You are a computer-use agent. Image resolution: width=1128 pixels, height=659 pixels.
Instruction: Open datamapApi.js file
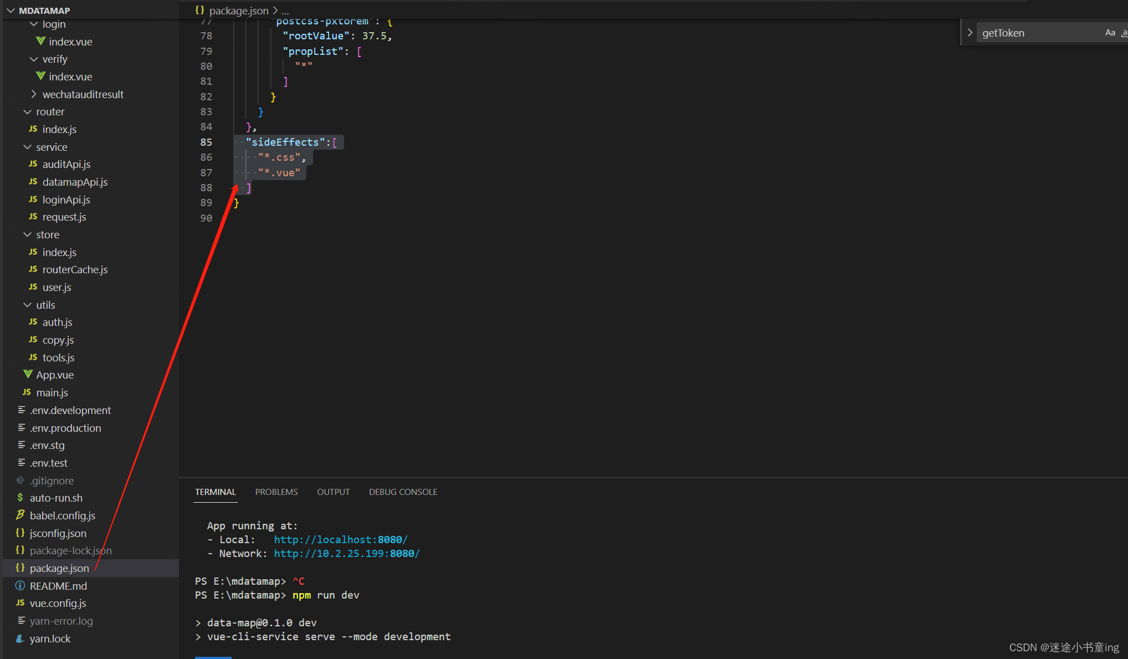coord(75,182)
